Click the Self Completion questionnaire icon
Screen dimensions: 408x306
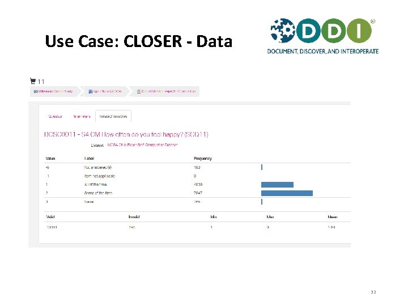pos(139,91)
